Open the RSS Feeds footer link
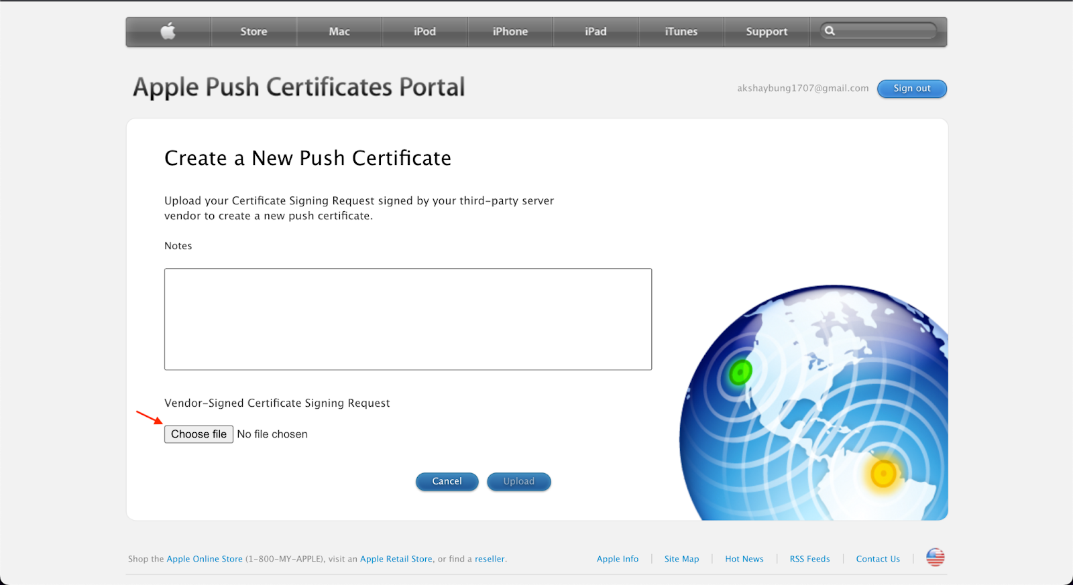Screen dimensions: 1073x585 809,559
